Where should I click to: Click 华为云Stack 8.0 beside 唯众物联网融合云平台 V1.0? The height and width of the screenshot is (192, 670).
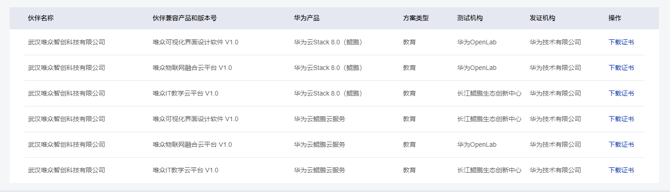(328, 68)
